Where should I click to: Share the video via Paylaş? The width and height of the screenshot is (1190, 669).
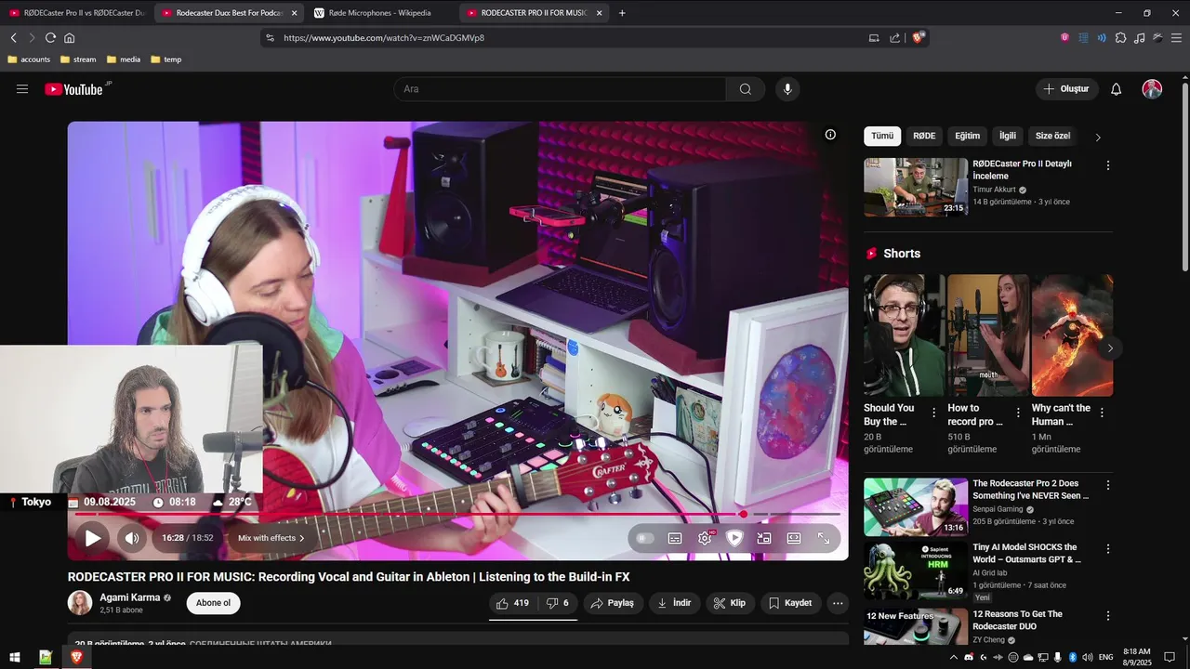(x=612, y=603)
